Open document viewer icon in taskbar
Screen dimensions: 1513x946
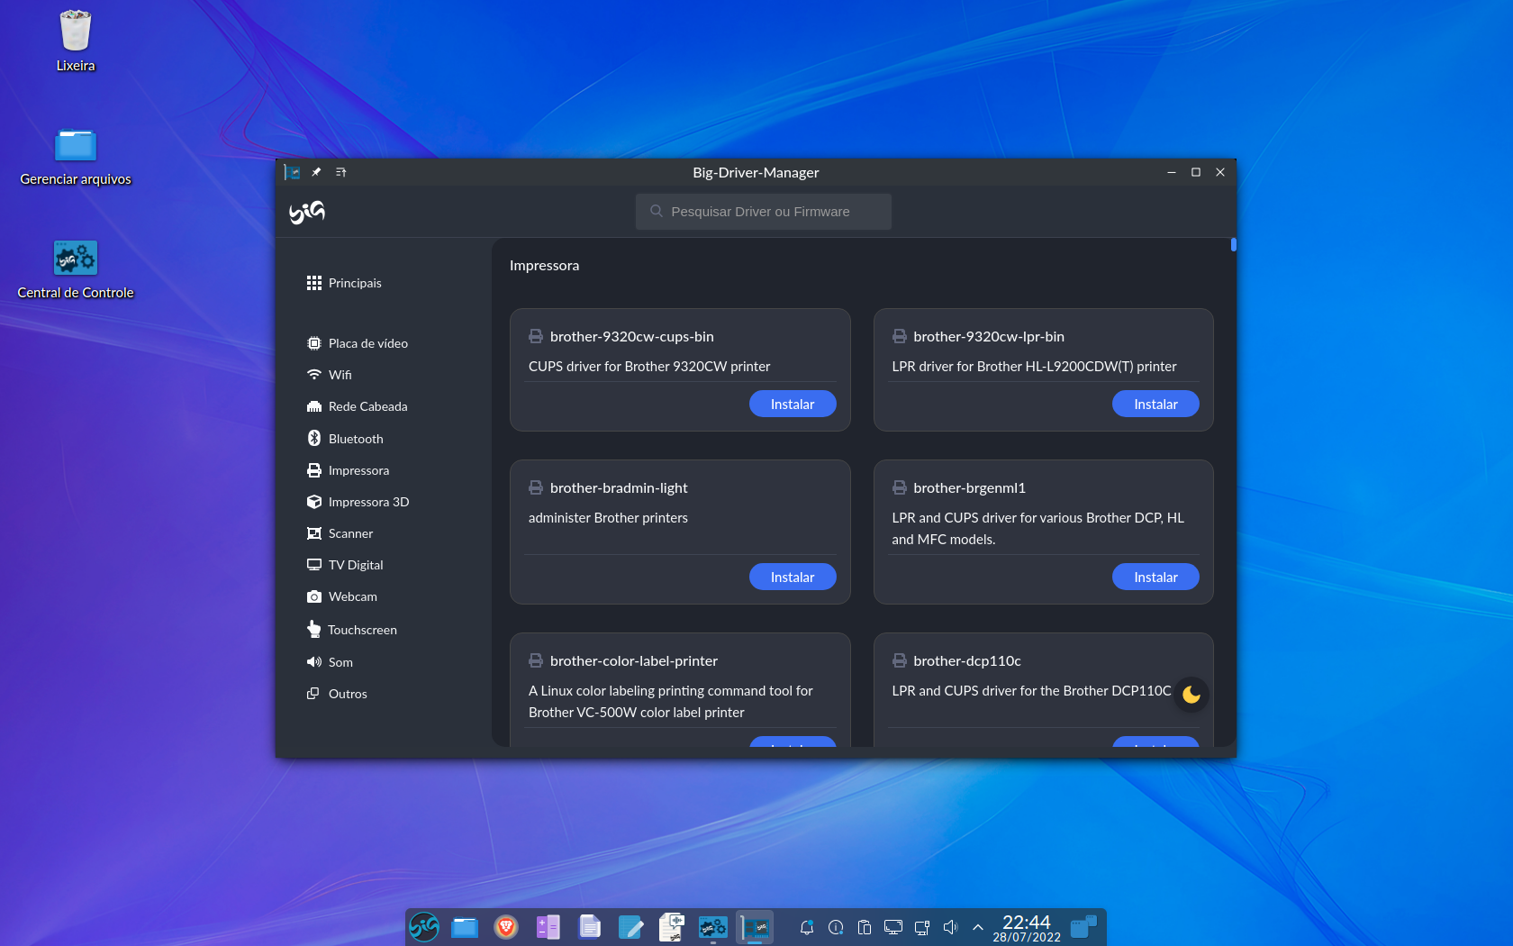(589, 927)
